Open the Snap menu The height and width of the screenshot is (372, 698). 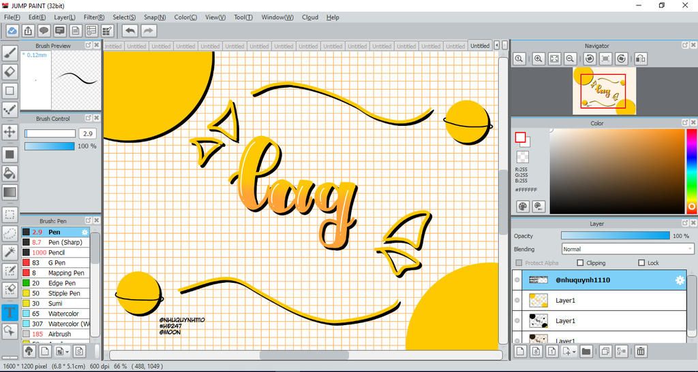[x=155, y=17]
